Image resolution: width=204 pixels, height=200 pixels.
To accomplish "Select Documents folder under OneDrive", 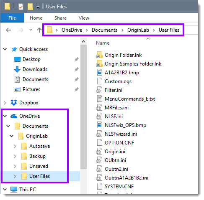I will tap(35, 126).
